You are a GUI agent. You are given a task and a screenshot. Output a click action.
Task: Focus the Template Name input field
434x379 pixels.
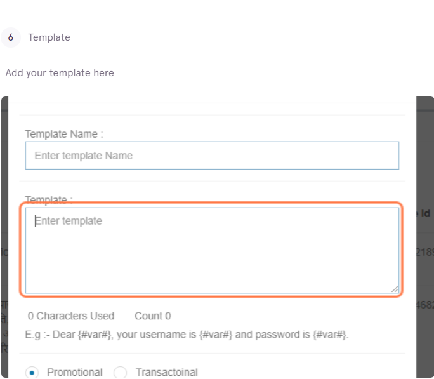[212, 156]
